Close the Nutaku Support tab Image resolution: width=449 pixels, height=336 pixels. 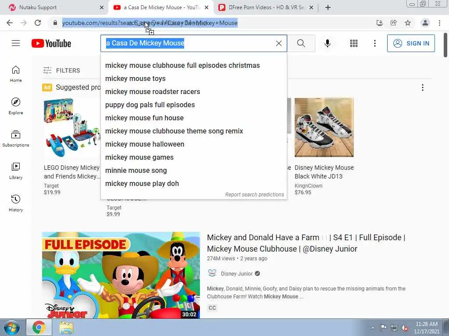click(x=102, y=7)
